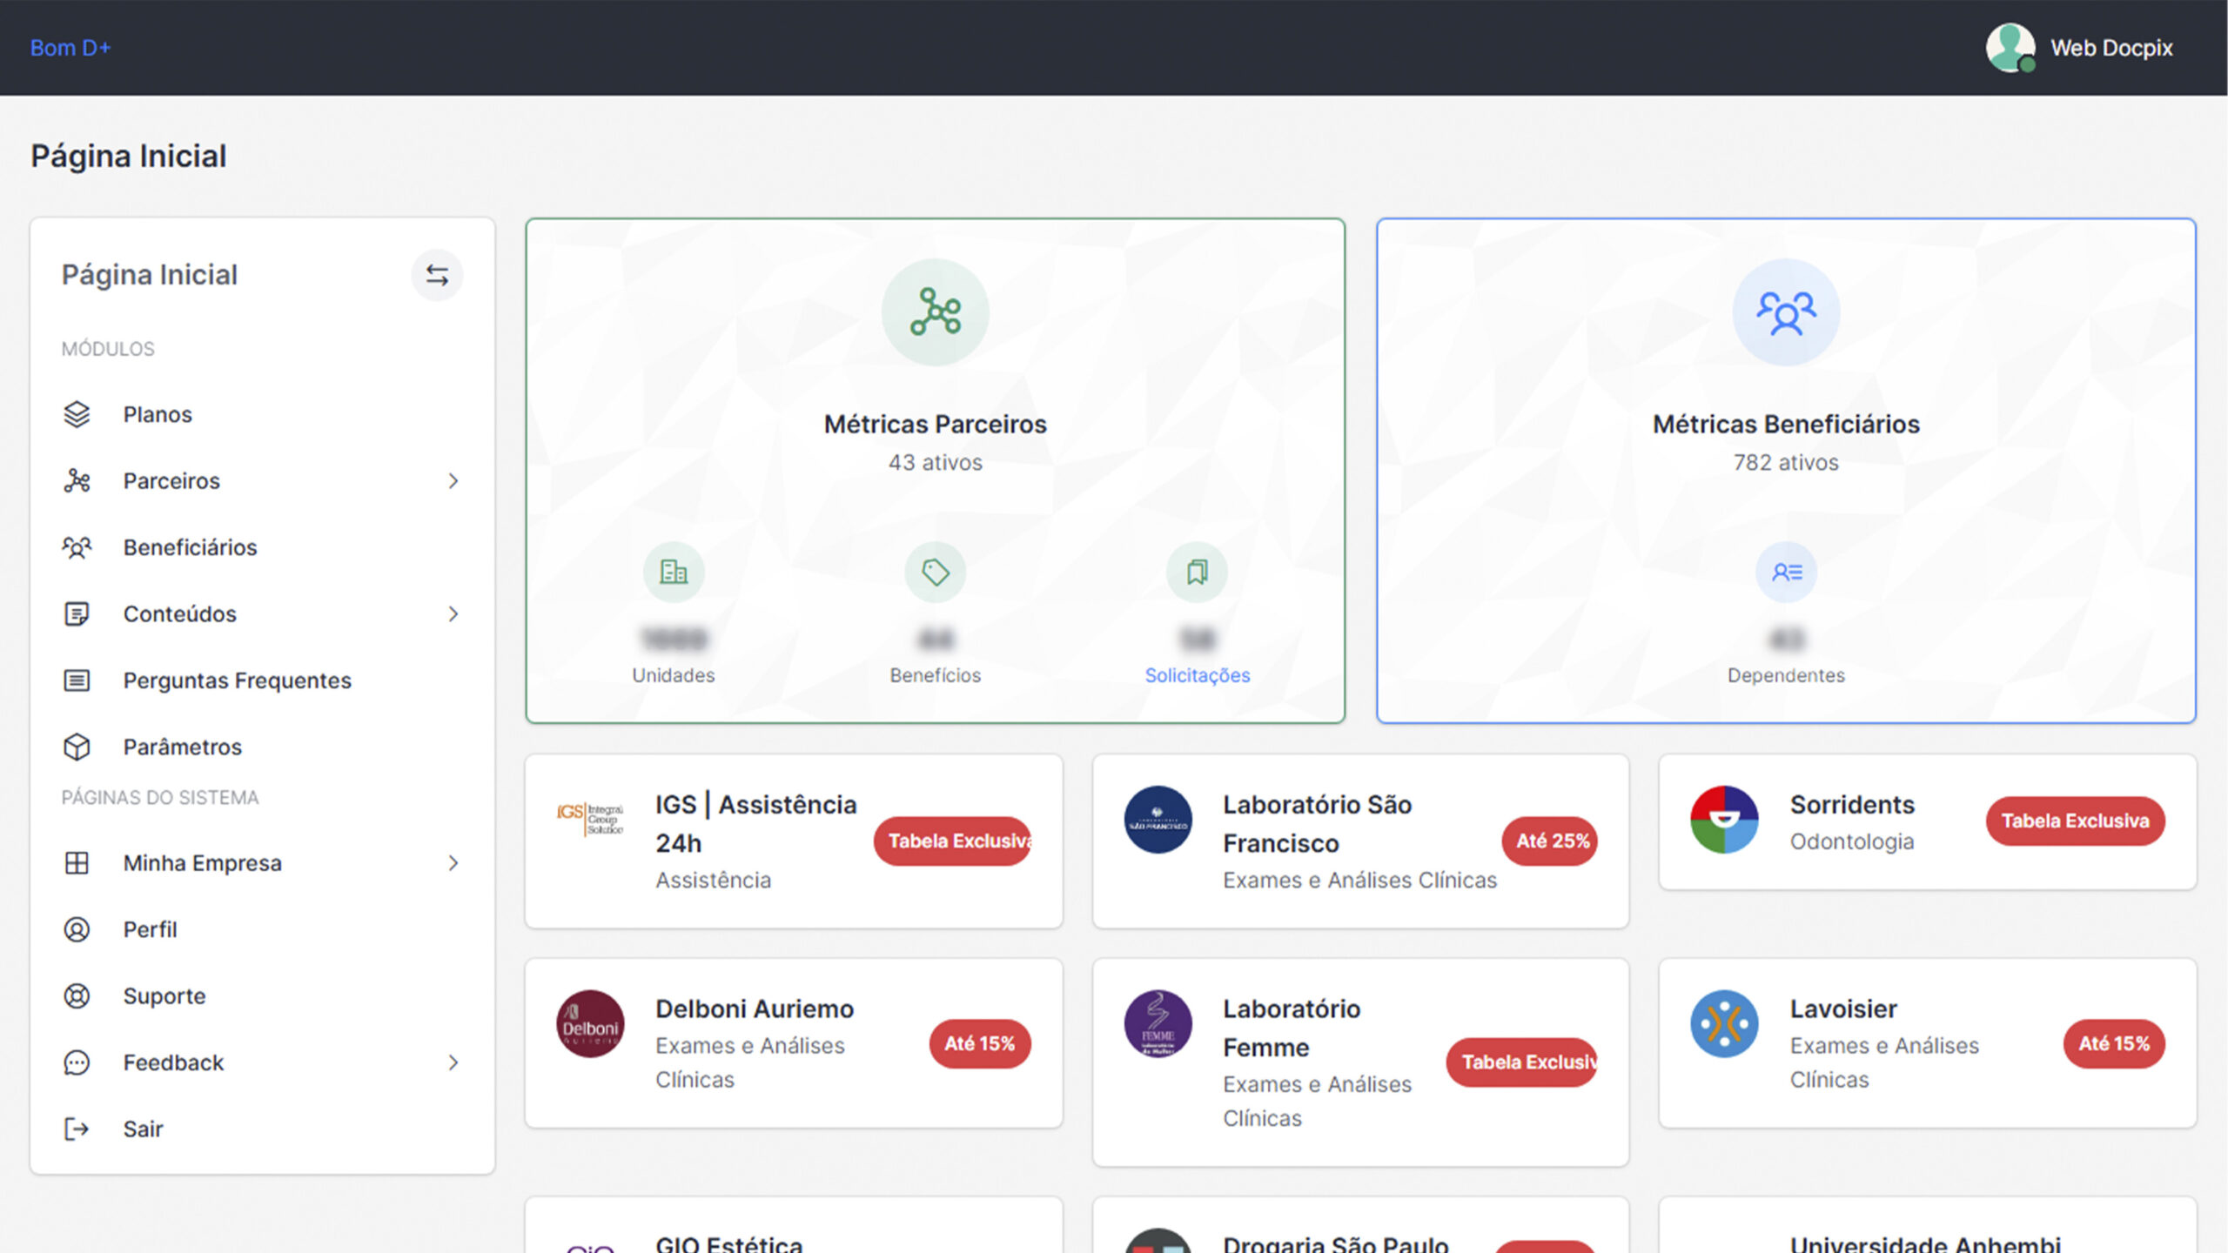
Task: Click the Laboratório São Francisco logo
Action: tap(1158, 819)
